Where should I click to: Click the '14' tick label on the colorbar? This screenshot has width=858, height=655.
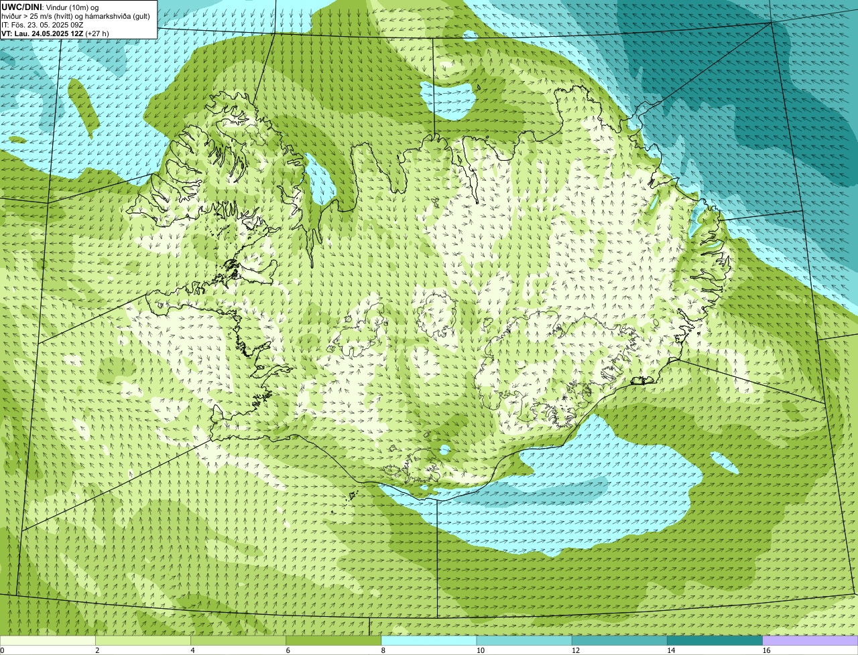[671, 650]
